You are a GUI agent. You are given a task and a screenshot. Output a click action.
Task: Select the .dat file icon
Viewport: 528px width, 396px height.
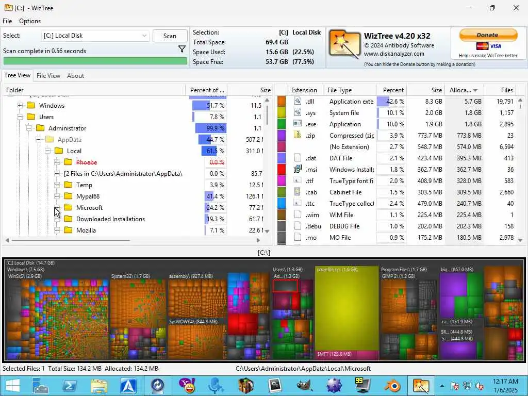pyautogui.click(x=298, y=158)
